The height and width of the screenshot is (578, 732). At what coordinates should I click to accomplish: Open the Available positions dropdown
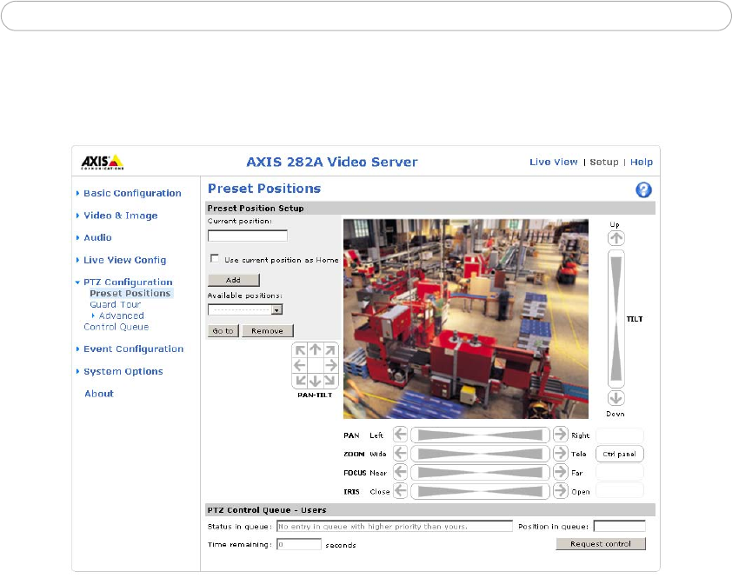(276, 309)
